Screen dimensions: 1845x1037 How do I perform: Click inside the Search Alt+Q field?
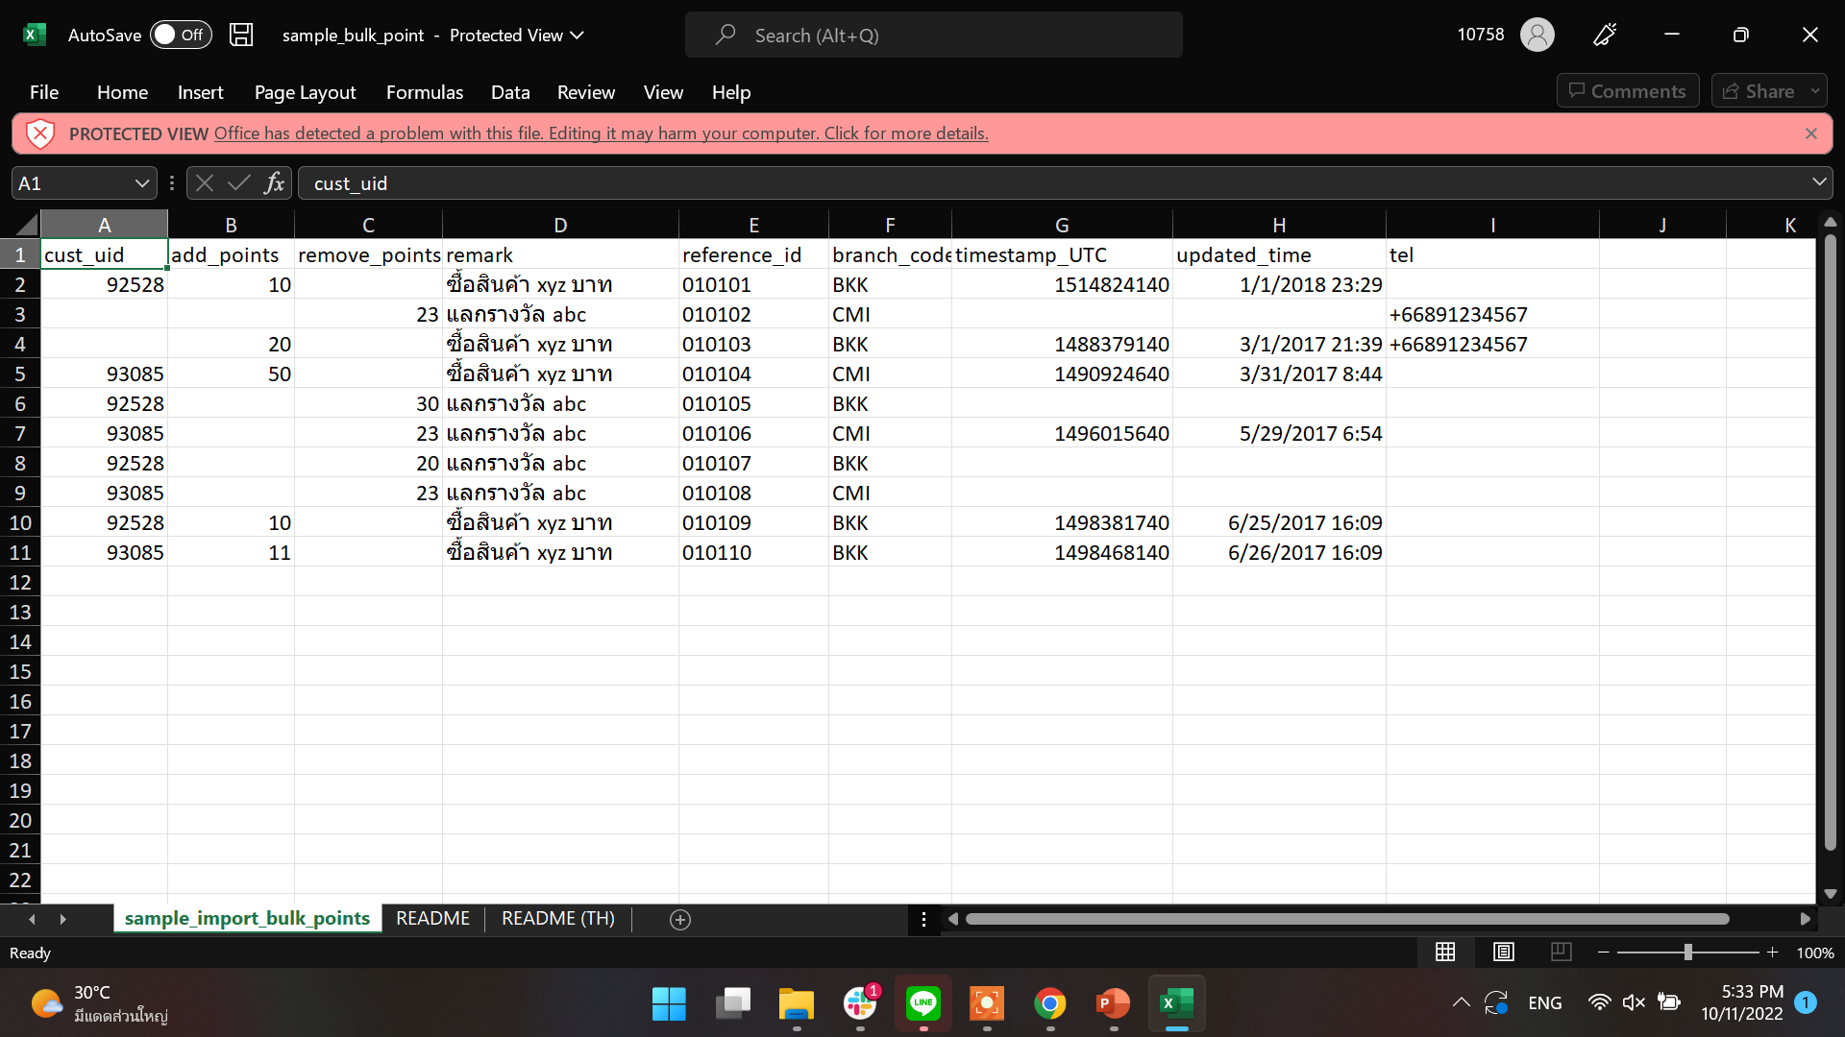click(x=932, y=35)
